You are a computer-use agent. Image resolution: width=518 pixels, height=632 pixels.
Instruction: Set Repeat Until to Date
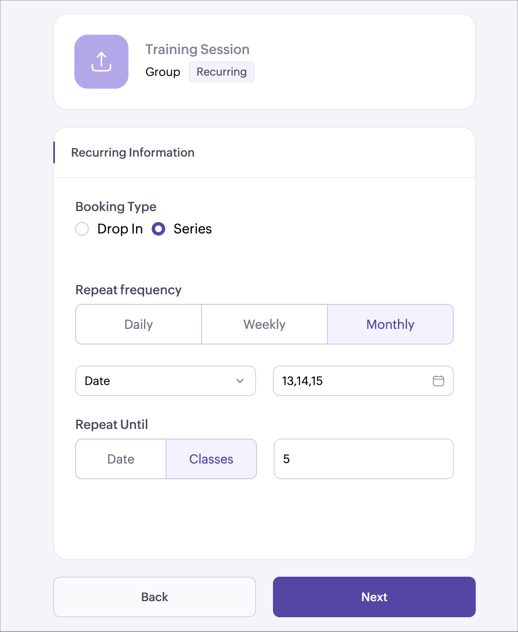121,459
